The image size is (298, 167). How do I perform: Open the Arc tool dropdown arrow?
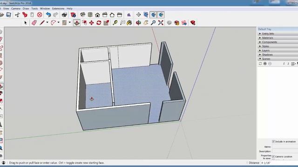(x=58, y=23)
